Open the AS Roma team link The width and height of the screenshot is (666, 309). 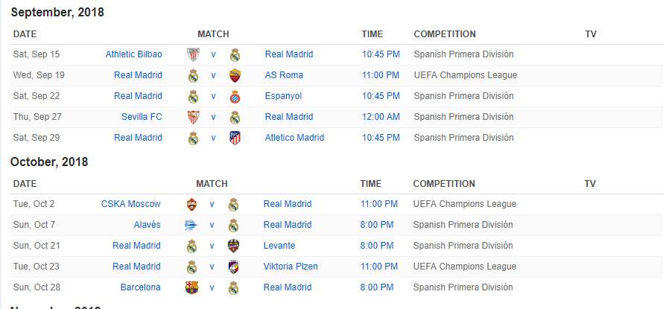coord(284,75)
